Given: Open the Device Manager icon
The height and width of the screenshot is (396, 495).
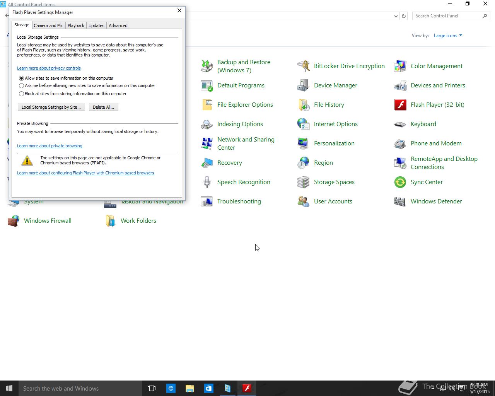Looking at the screenshot, I should point(304,85).
